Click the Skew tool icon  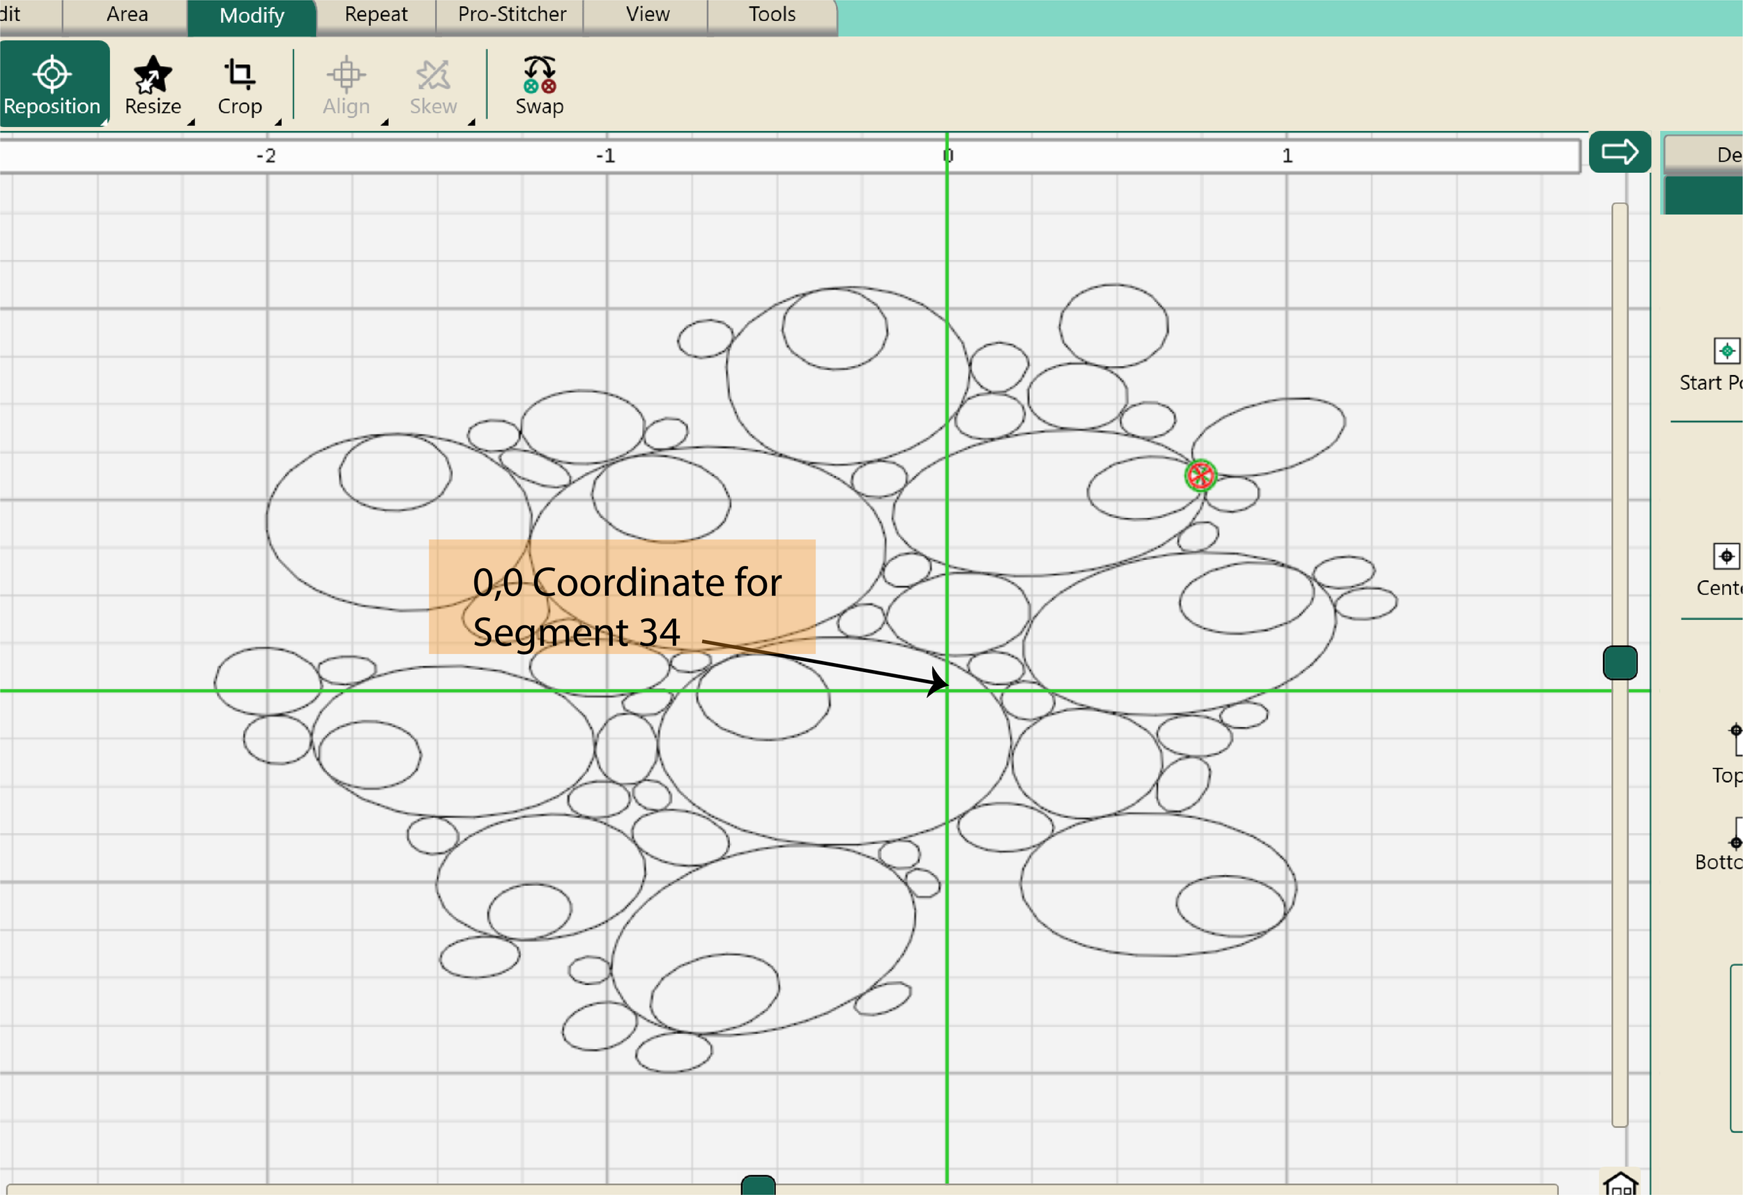(x=433, y=75)
